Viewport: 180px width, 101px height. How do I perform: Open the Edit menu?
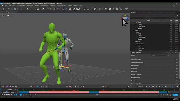[10, 6]
